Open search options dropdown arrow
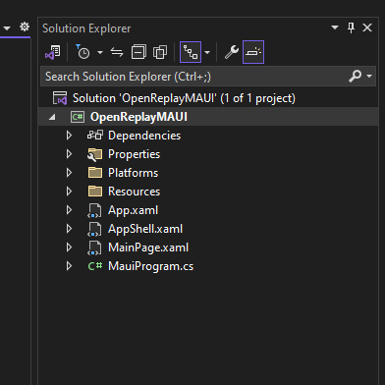 [369, 77]
